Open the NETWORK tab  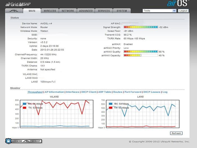68,11
